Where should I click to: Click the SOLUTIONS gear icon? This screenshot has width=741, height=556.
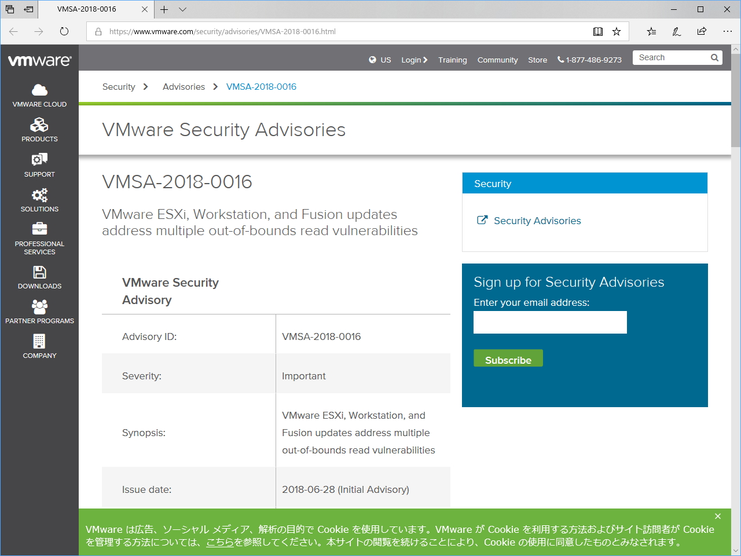(39, 195)
